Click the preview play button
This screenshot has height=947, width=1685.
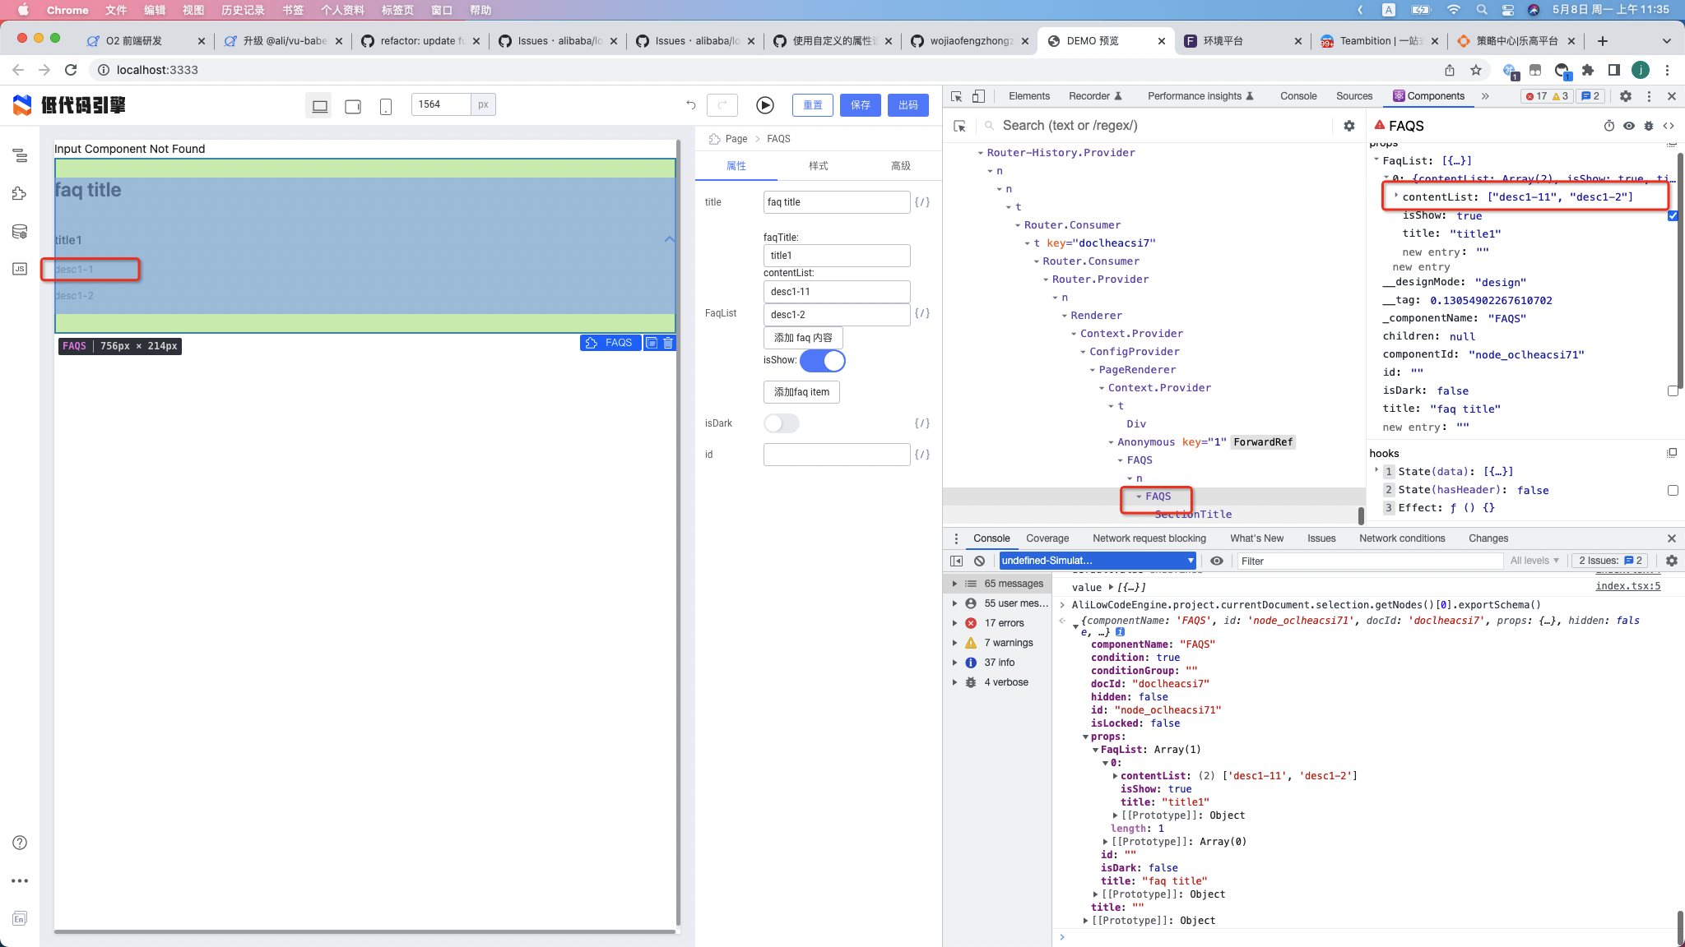click(x=764, y=105)
